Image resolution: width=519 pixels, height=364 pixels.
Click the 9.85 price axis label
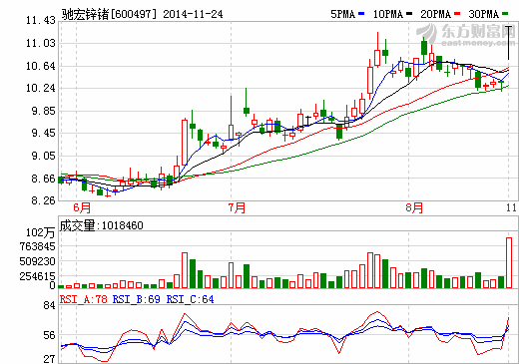pos(43,111)
